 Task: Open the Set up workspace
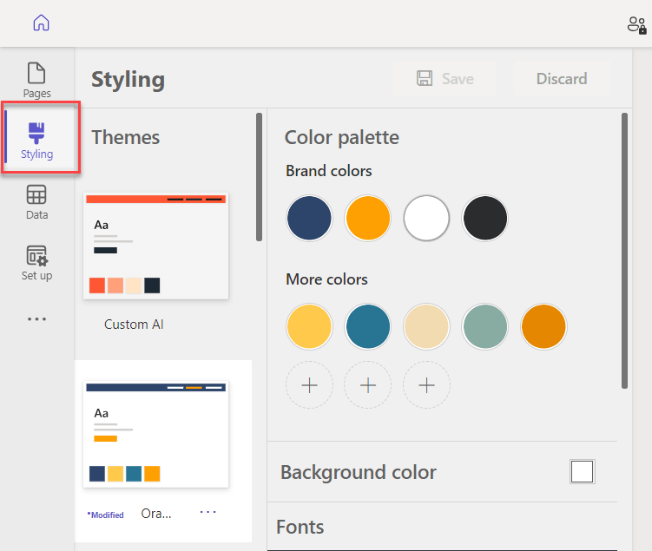[36, 263]
